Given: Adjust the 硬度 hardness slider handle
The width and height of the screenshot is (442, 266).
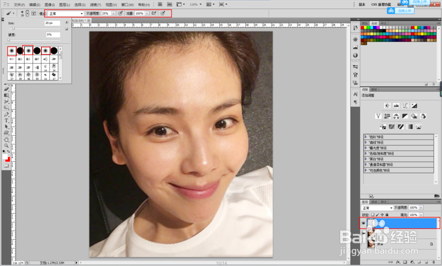Looking at the screenshot, I should (9, 40).
